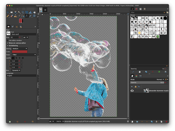Screen dimensions: 175x131
Task: Select the Scissors Select tool
Action: pos(15,12)
